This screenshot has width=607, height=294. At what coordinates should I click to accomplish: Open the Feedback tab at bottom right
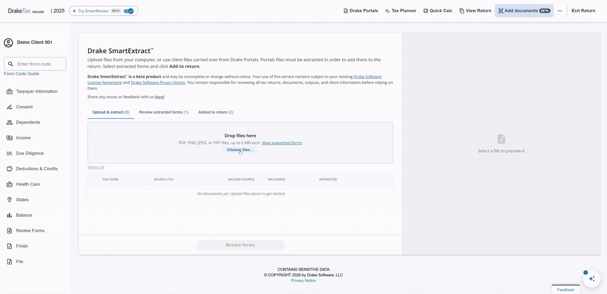pos(566,289)
